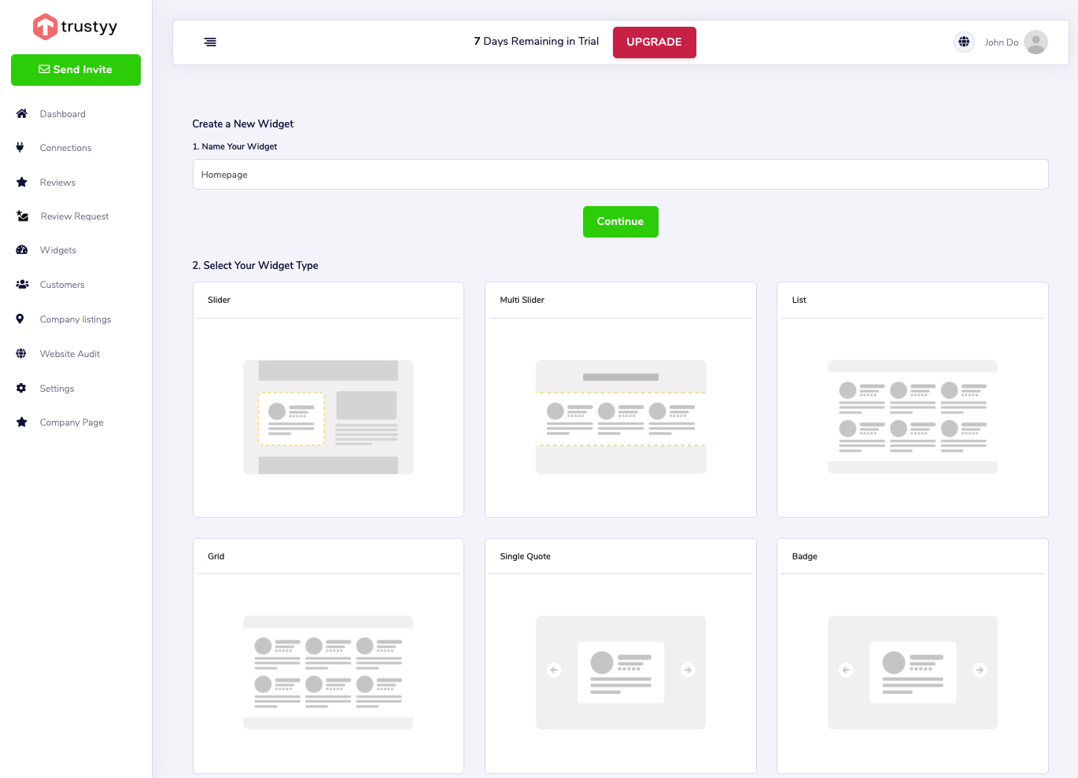Open Settings in the sidebar
This screenshot has height=778, width=1078.
[x=57, y=389]
